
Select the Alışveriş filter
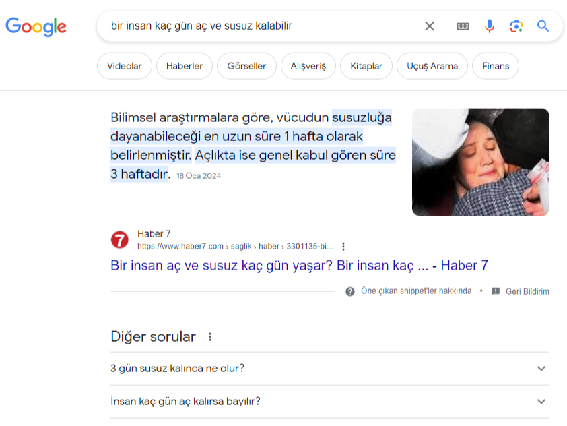[x=308, y=66]
